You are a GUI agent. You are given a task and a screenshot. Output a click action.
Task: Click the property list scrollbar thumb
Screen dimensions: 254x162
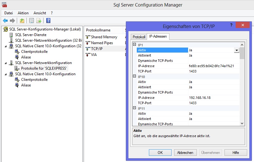[x=242, y=53]
